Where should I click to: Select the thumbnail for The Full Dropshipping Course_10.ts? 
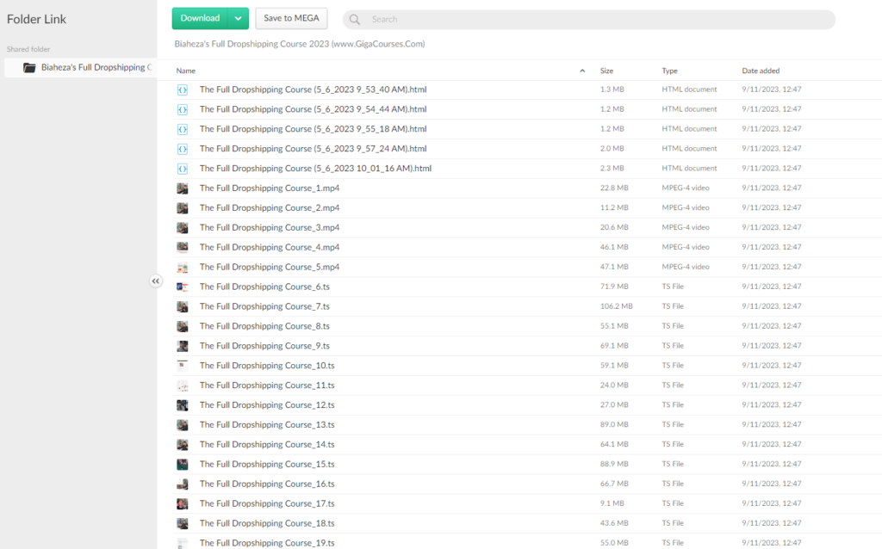click(x=183, y=365)
